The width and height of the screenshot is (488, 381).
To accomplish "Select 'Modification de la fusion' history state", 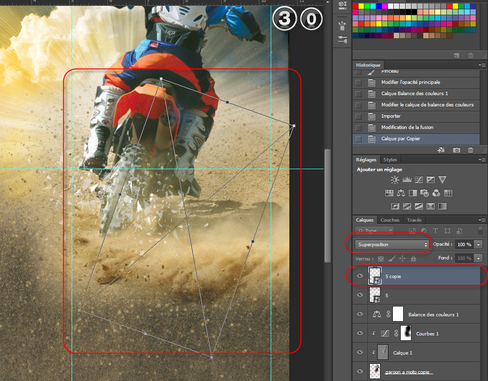I will pos(407,127).
